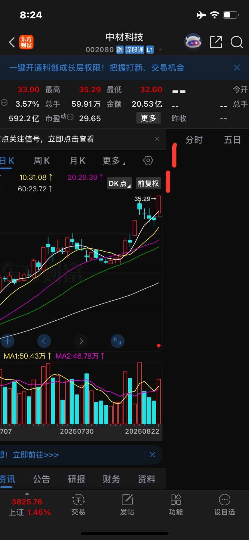Screen dimensions: 249x540
Task: Tap the 设自选 watchlist icon
Action: coord(224,505)
